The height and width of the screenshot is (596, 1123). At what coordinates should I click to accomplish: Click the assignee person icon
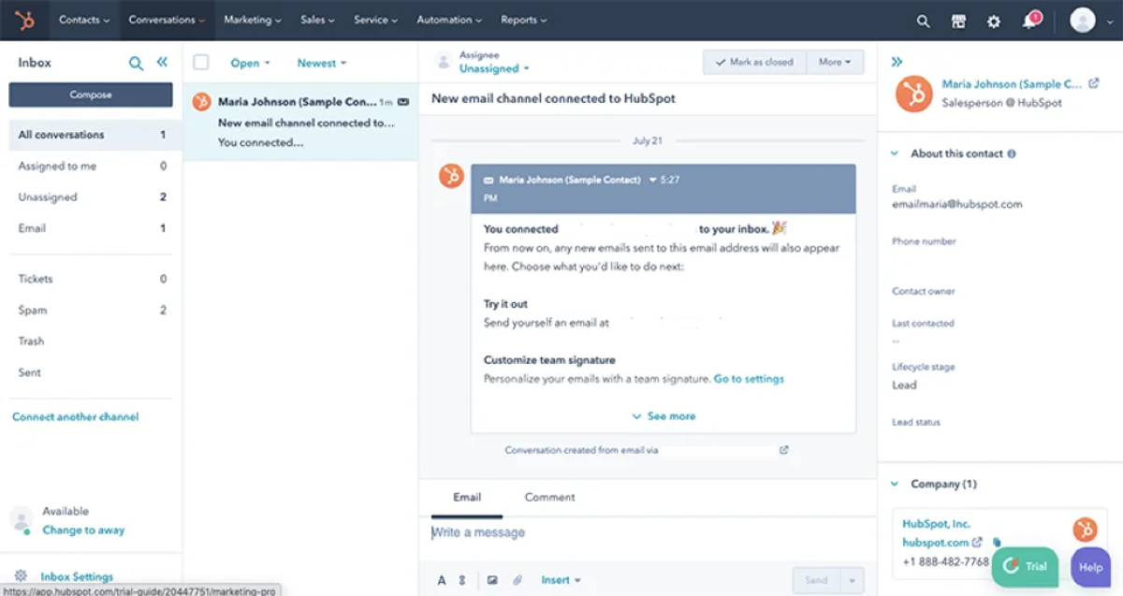click(443, 62)
